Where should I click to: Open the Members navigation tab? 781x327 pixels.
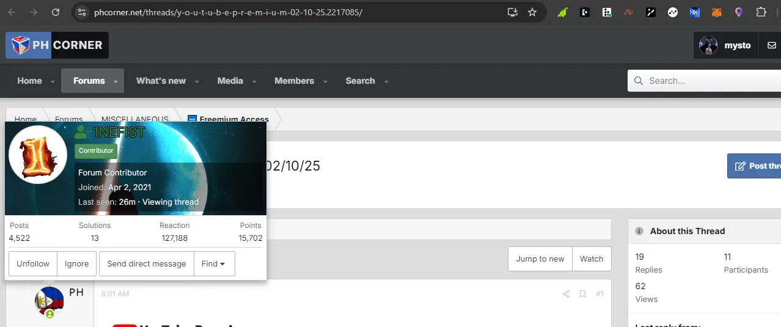pos(294,81)
